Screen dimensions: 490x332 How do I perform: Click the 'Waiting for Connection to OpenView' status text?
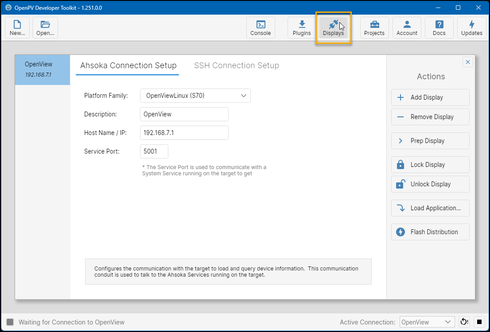[72, 322]
